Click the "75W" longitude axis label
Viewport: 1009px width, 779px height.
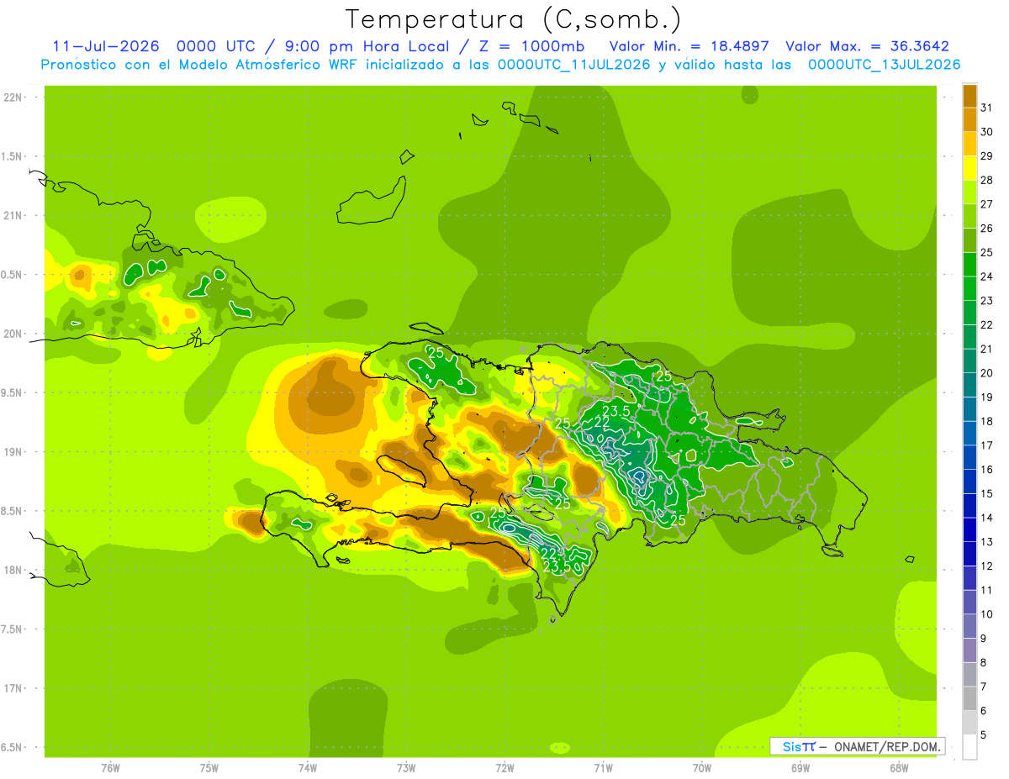[209, 768]
